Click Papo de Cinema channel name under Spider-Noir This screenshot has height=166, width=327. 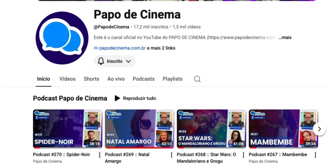tap(48, 161)
